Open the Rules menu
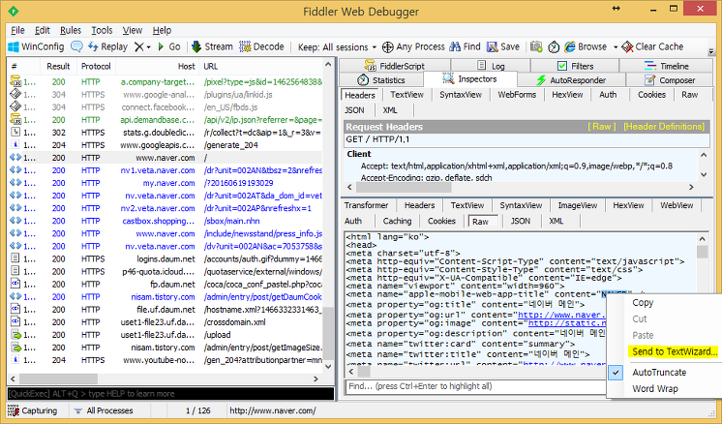The width and height of the screenshot is (722, 424). click(71, 30)
